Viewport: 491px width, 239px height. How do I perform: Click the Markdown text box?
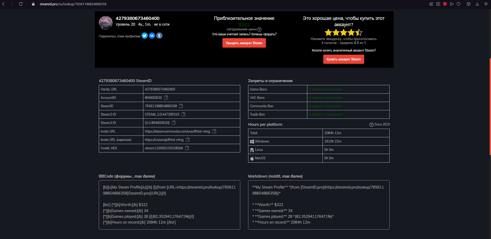point(319,205)
